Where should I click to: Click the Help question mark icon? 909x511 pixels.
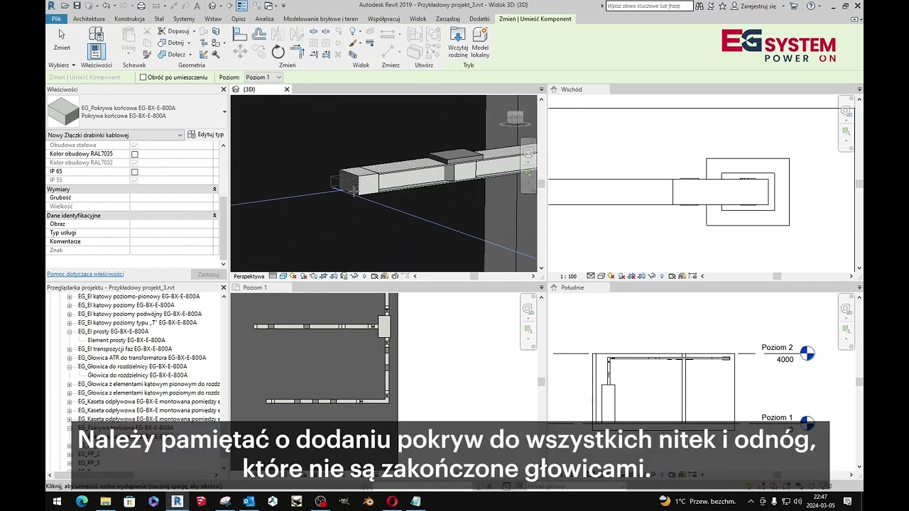tap(811, 6)
